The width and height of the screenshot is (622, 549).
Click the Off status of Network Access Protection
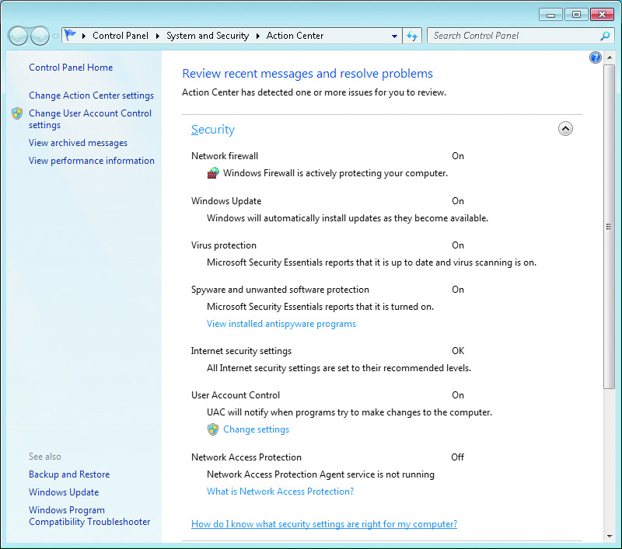coord(457,457)
